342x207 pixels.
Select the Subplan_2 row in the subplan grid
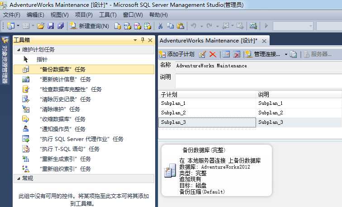[250, 113]
